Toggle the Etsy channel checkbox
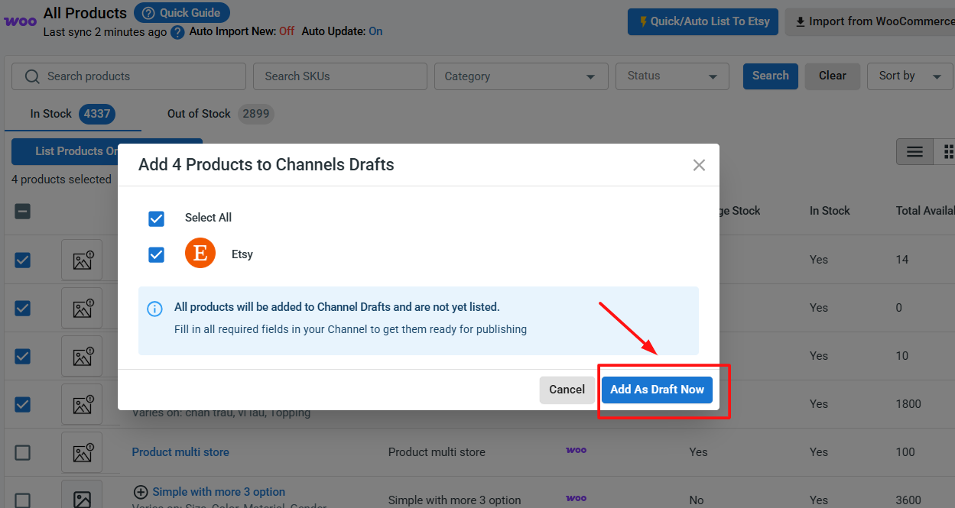Image resolution: width=955 pixels, height=508 pixels. tap(156, 254)
